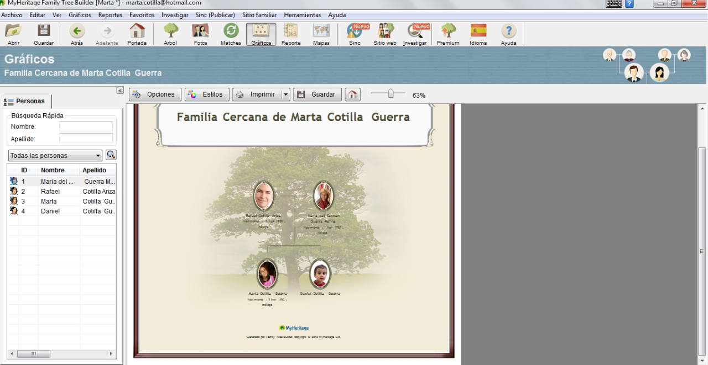This screenshot has width=708, height=365.
Task: Collapse the Personas side panel
Action: pyautogui.click(x=120, y=91)
